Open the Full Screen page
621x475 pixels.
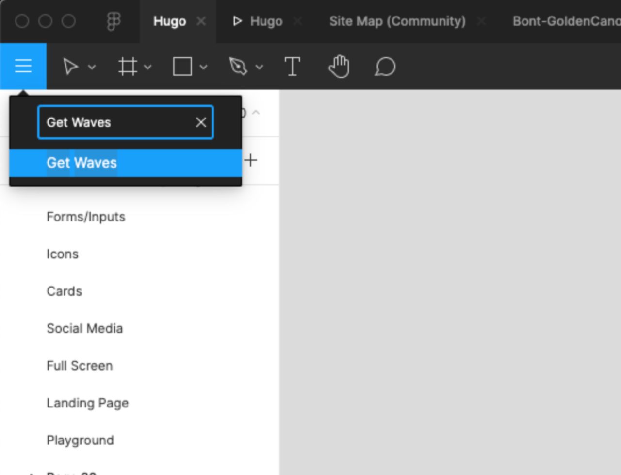(x=80, y=366)
